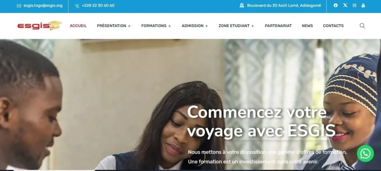Click the esgis.togo@esgis.org email link

click(x=43, y=6)
